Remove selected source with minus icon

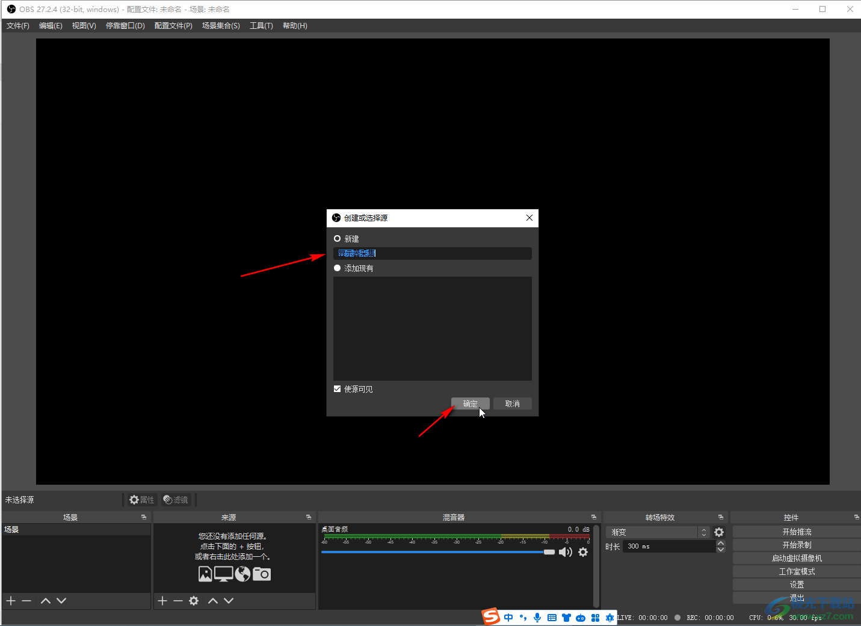point(178,601)
